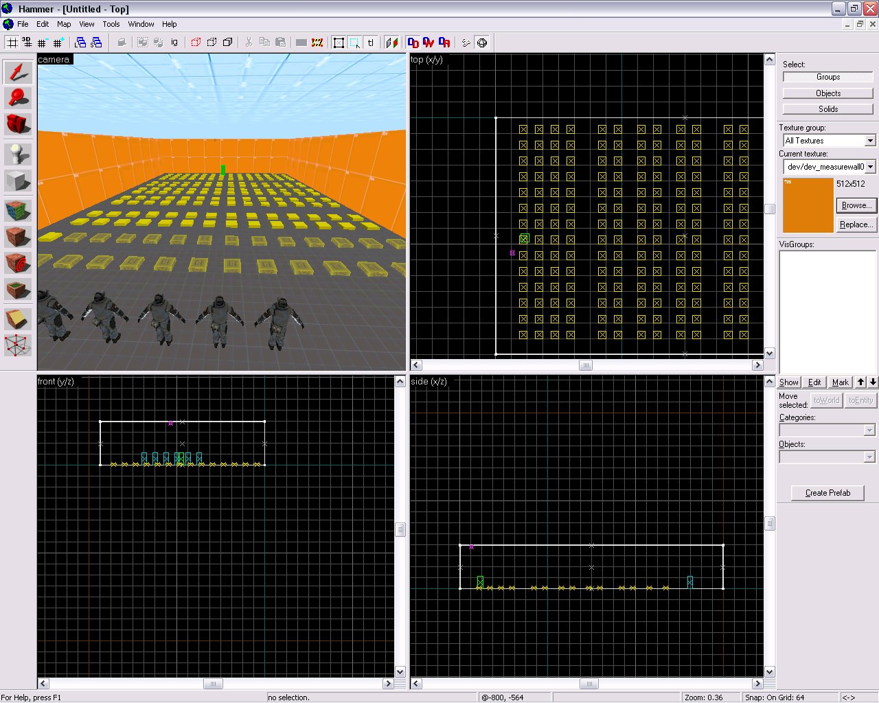The width and height of the screenshot is (879, 703).
Task: Click the VisGroups Show button
Action: (789, 382)
